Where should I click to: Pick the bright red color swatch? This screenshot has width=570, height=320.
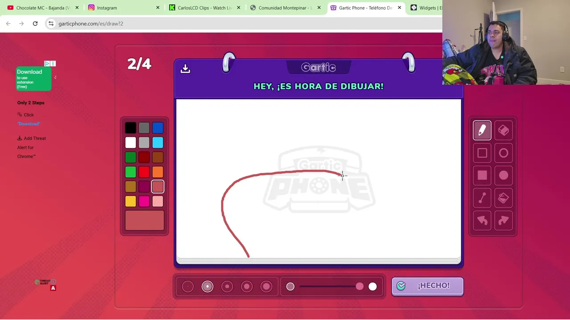144,172
